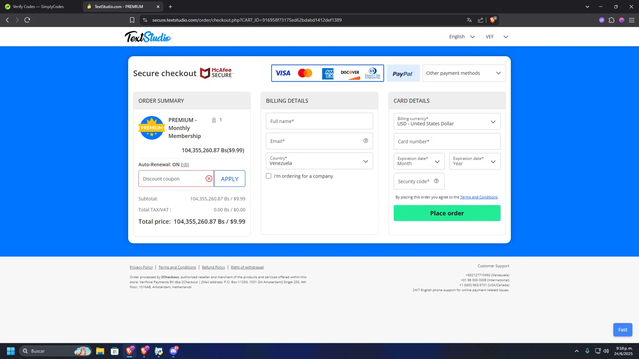Open Right of withdrawal link
This screenshot has height=359, width=639.
(247, 267)
